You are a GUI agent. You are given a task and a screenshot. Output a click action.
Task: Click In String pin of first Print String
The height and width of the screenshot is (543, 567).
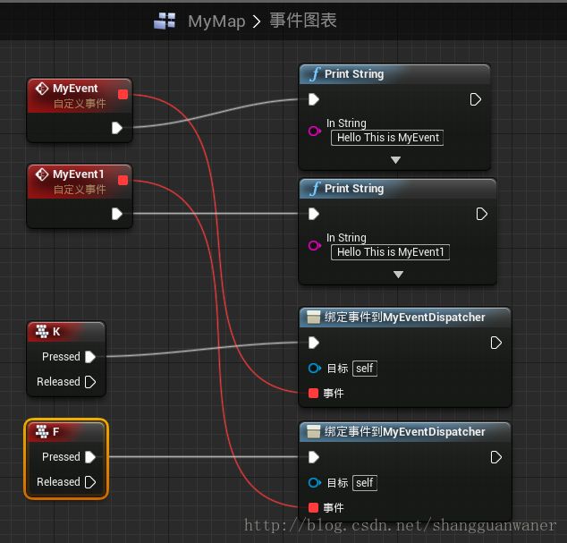315,131
